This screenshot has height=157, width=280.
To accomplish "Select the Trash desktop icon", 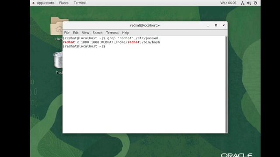I will (x=59, y=63).
